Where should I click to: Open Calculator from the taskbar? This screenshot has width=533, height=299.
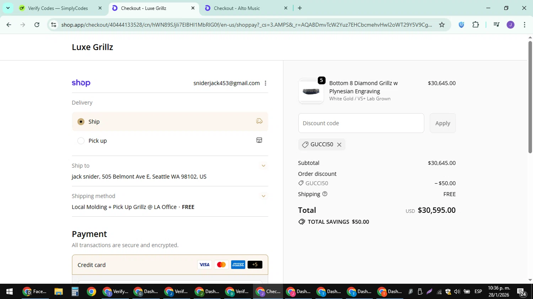(75, 292)
